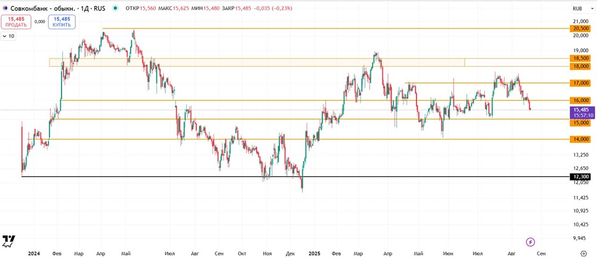Expand the indicators collapse chevron labeled 10

tap(8, 36)
